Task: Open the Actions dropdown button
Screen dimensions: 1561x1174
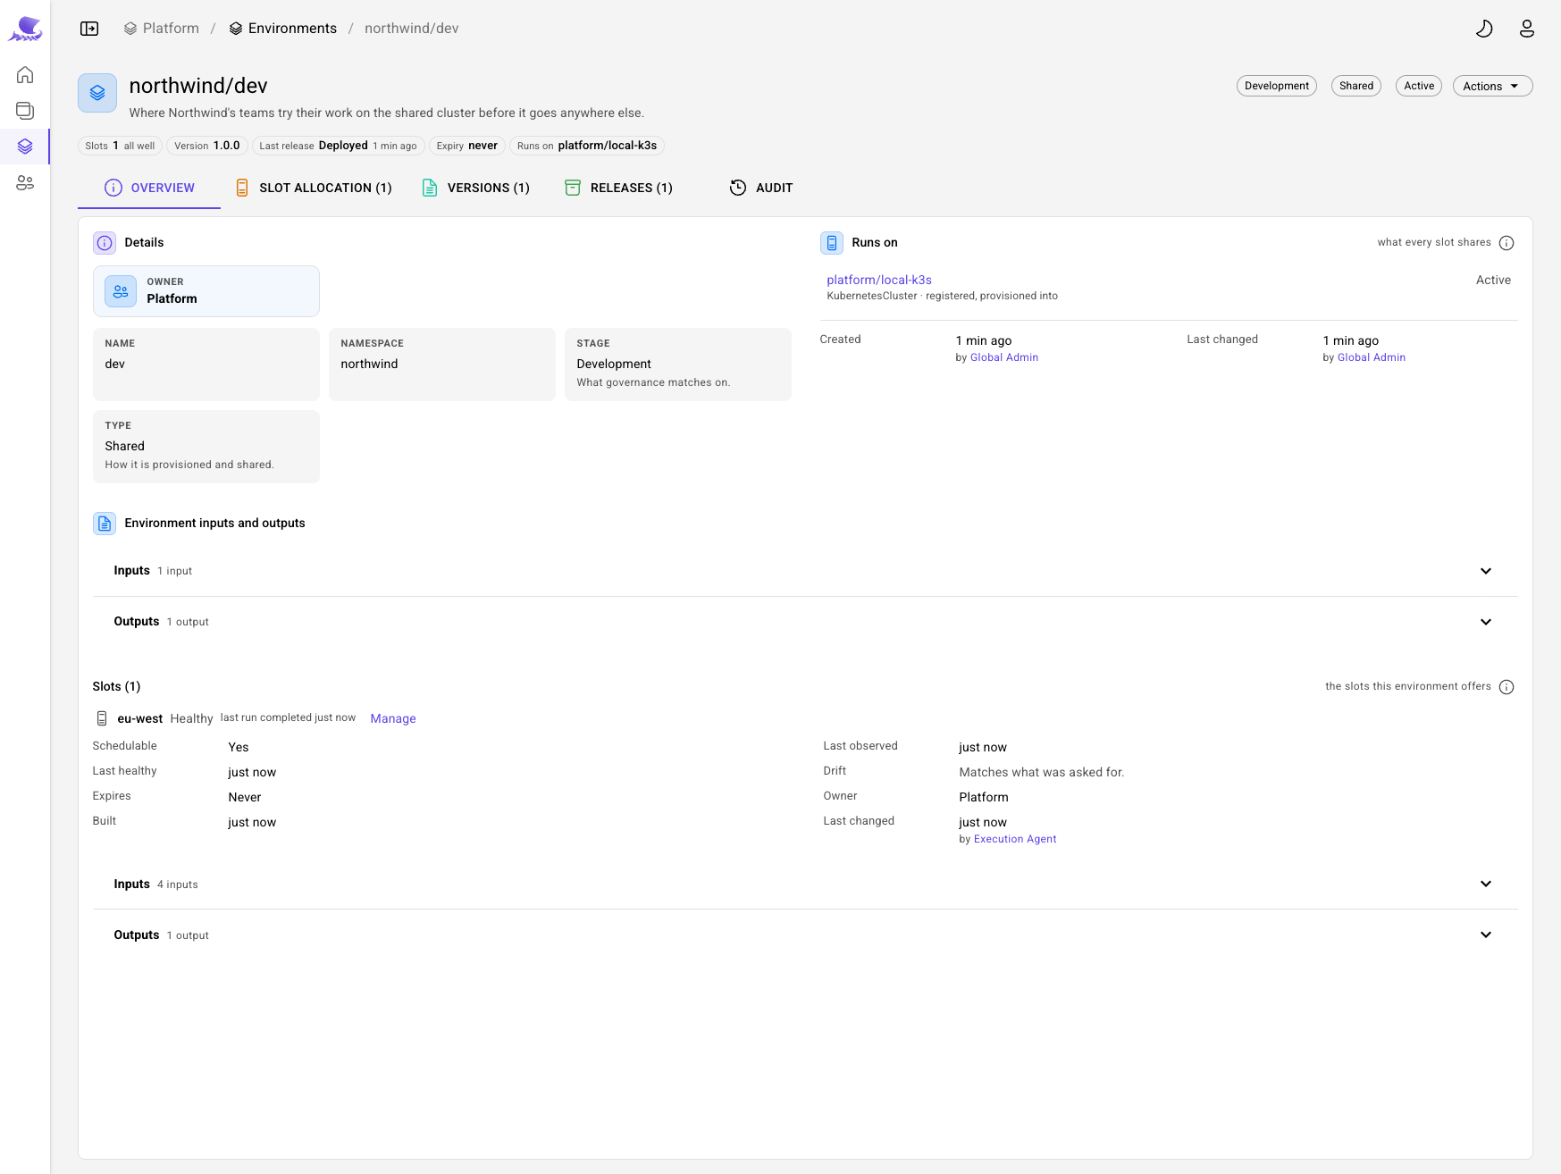Action: [1492, 86]
